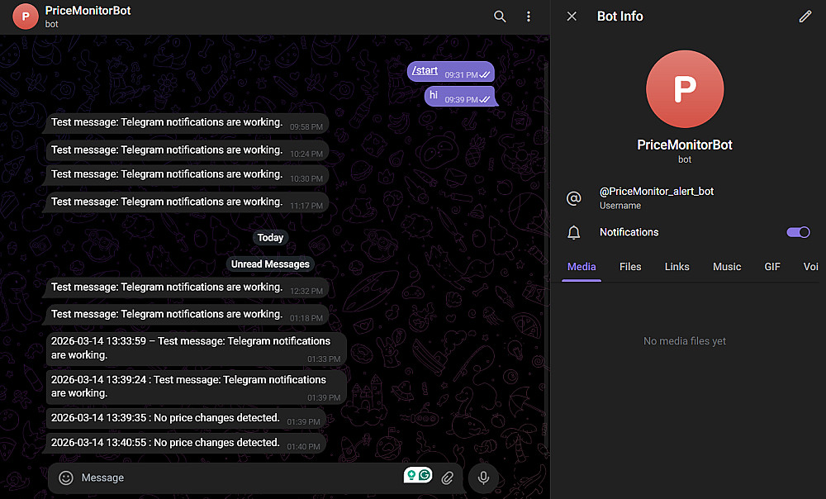Image resolution: width=826 pixels, height=499 pixels.
Task: Click the PriceMonitorBot header avatar
Action: click(26, 17)
